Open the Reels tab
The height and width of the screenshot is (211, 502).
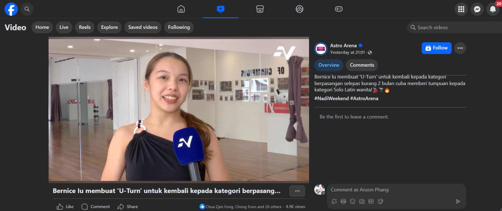point(85,27)
